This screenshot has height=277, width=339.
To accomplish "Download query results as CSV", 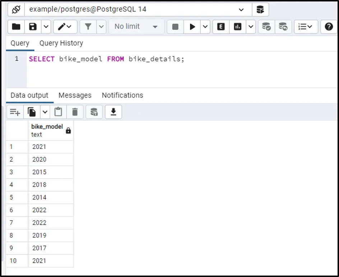I will tap(113, 112).
